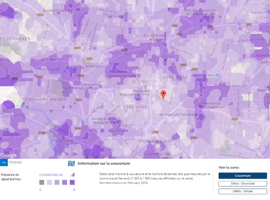Image resolution: width=270 pixels, height=200 pixels.
Task: Click the Google logo on the map
Action: pos(9,155)
